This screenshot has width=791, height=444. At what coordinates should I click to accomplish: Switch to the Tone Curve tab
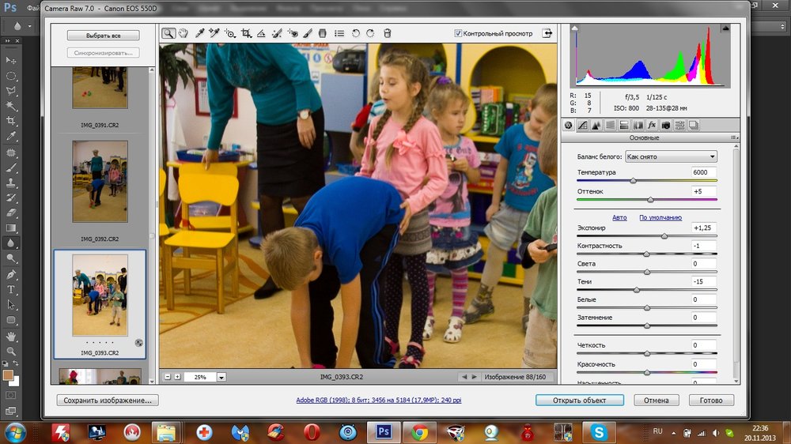(582, 125)
